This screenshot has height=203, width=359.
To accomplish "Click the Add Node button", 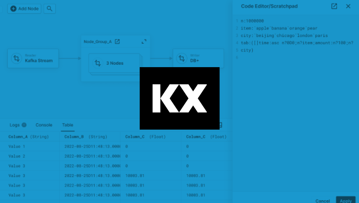I will pyautogui.click(x=24, y=9).
